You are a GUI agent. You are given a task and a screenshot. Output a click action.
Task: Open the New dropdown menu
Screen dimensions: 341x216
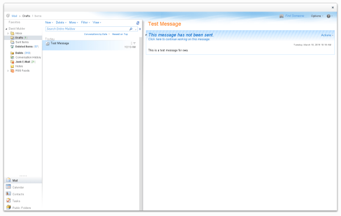pyautogui.click(x=49, y=22)
